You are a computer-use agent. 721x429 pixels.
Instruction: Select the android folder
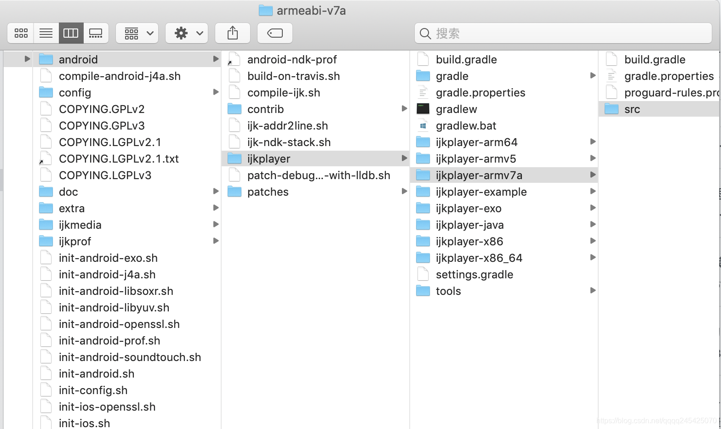[x=127, y=59]
